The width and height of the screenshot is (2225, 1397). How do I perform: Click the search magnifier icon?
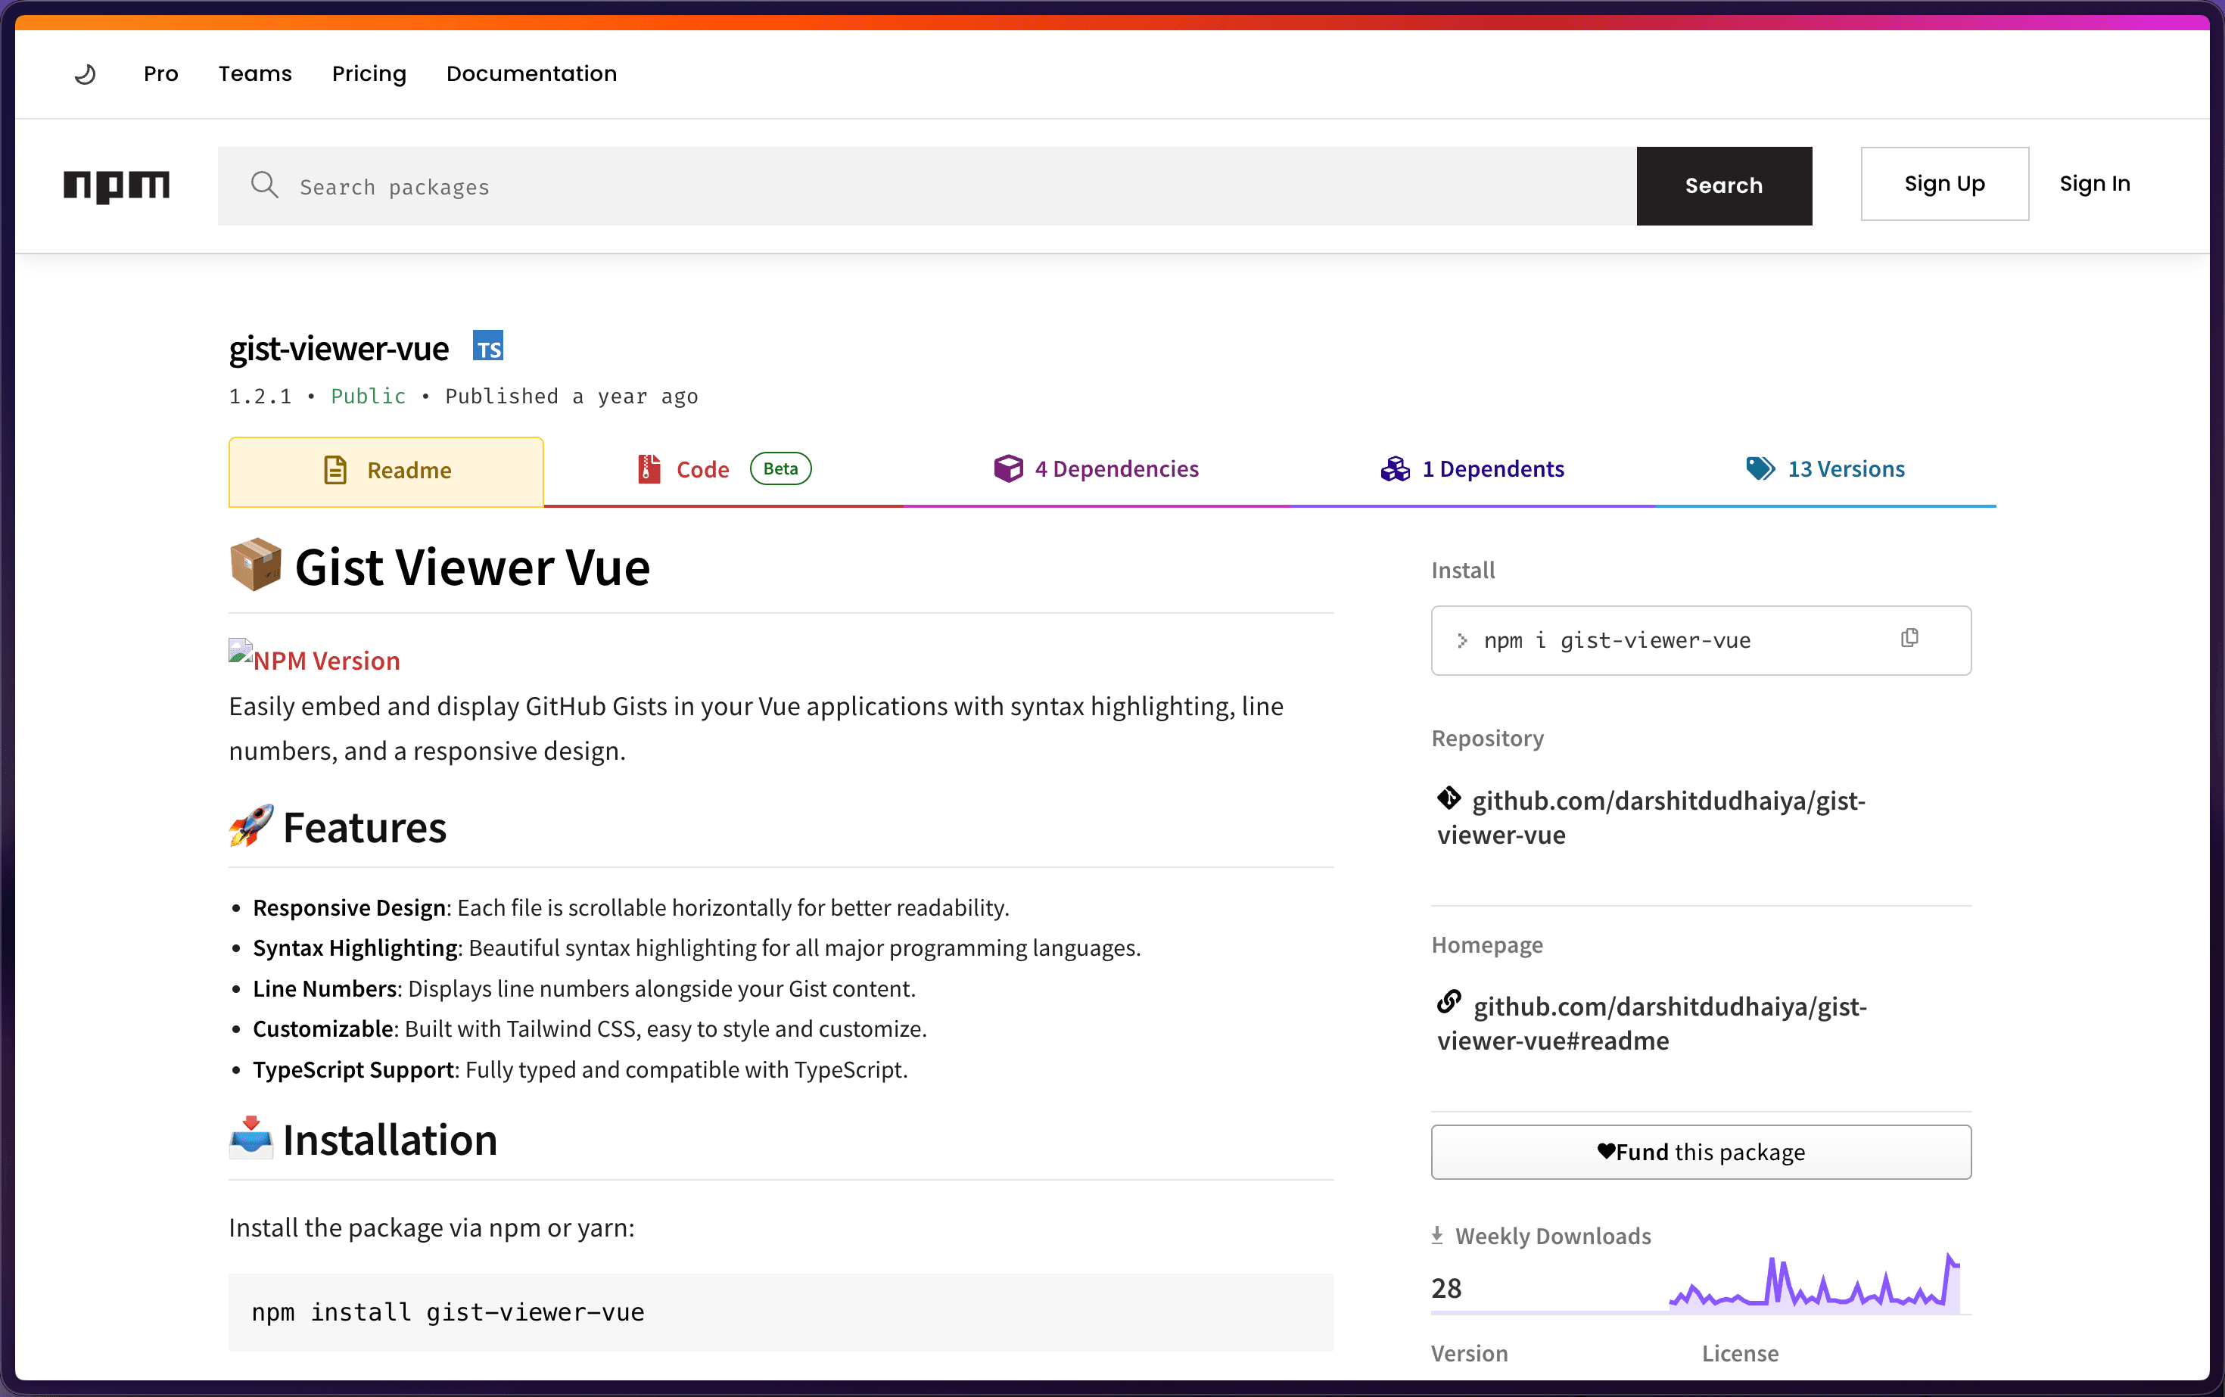coord(264,185)
